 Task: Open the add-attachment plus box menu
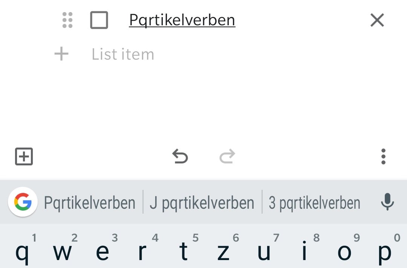[x=24, y=156]
